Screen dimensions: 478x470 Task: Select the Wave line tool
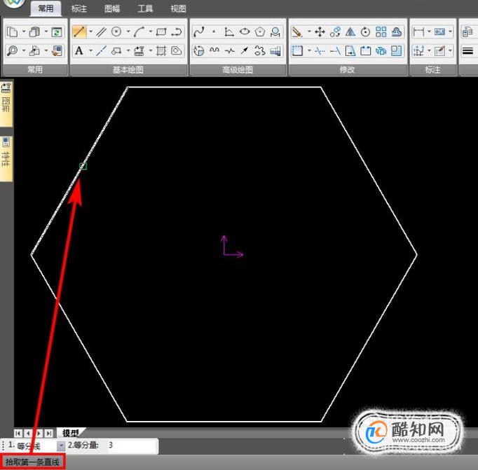click(214, 50)
